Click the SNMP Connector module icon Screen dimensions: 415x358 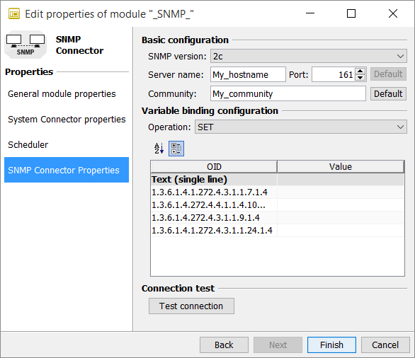[25, 45]
